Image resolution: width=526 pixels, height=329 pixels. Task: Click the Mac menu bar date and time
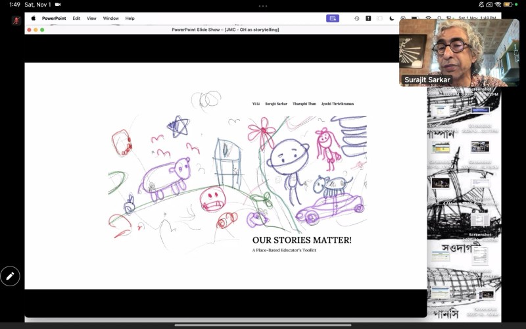pyautogui.click(x=477, y=18)
